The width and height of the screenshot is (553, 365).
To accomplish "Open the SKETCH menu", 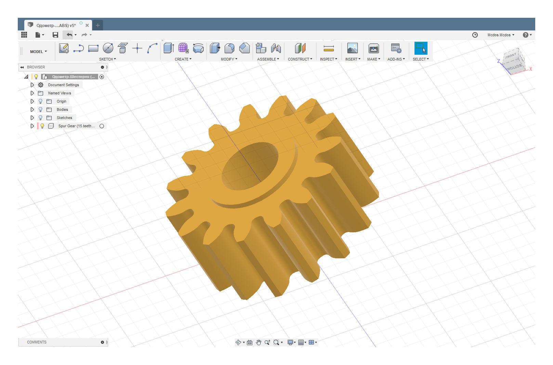I will (x=107, y=59).
